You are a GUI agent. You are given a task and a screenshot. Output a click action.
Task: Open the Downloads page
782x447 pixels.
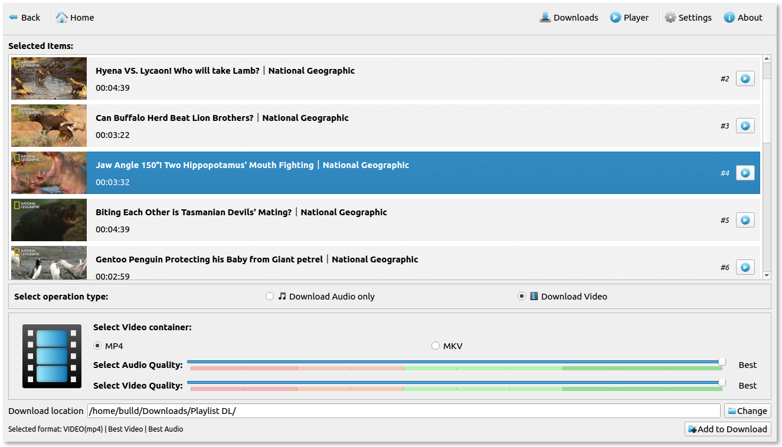click(x=569, y=18)
